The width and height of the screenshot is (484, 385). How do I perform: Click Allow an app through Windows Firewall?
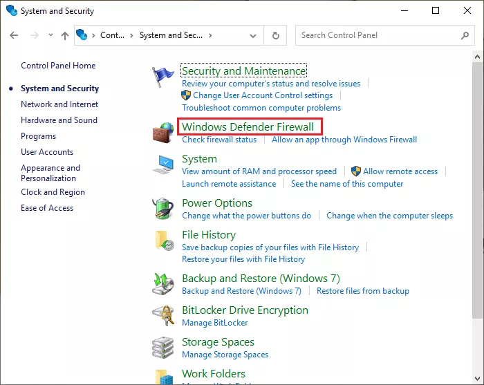[x=344, y=140]
